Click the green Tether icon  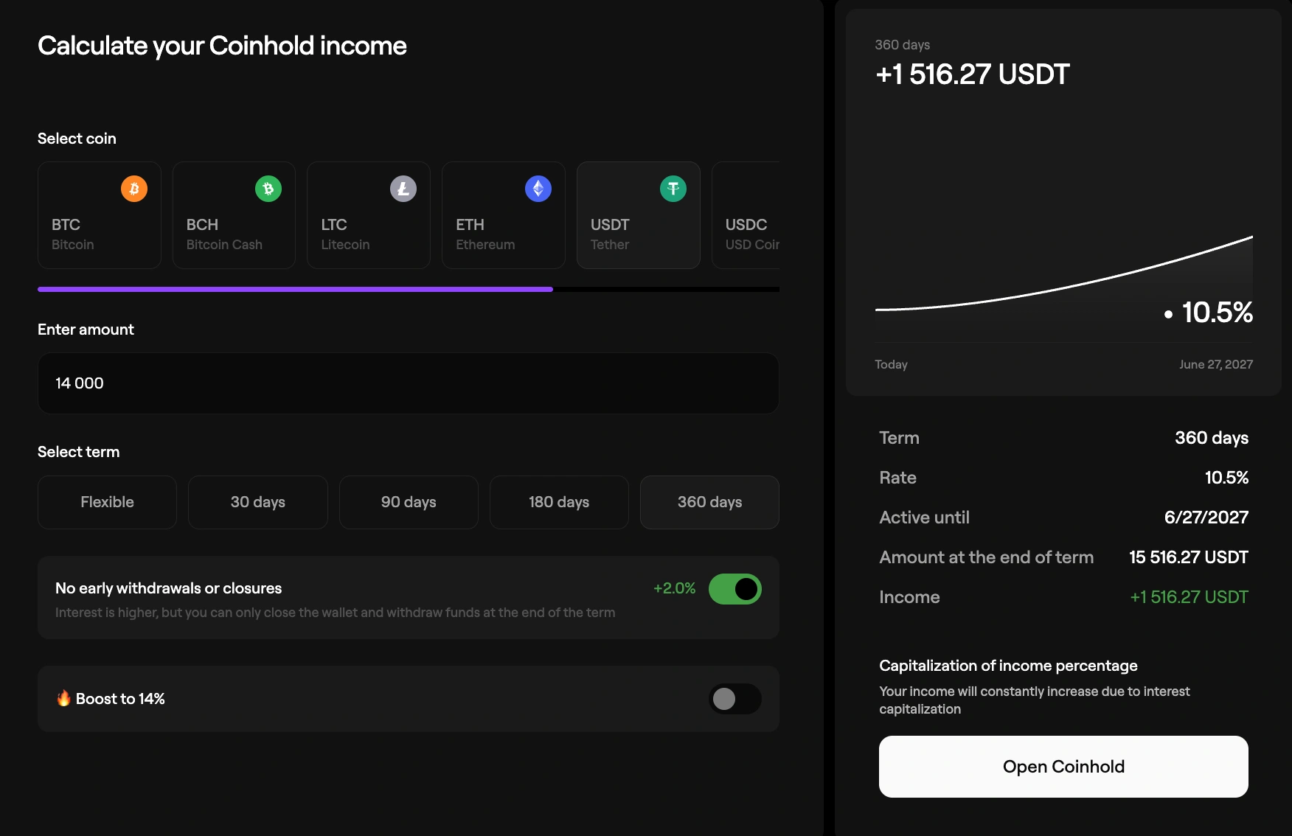pyautogui.click(x=673, y=189)
